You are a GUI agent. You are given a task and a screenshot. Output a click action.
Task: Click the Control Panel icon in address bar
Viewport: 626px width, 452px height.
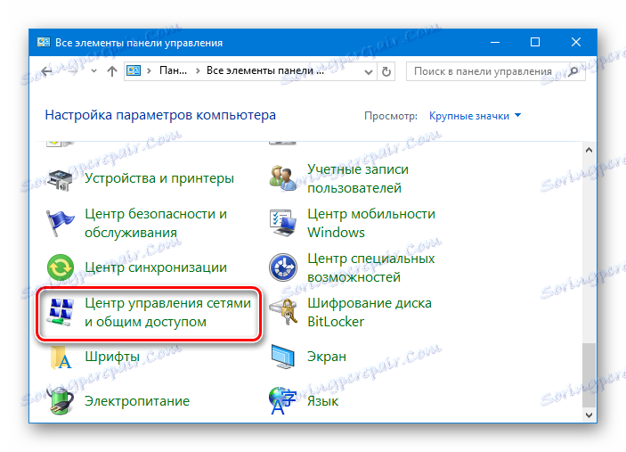(134, 70)
